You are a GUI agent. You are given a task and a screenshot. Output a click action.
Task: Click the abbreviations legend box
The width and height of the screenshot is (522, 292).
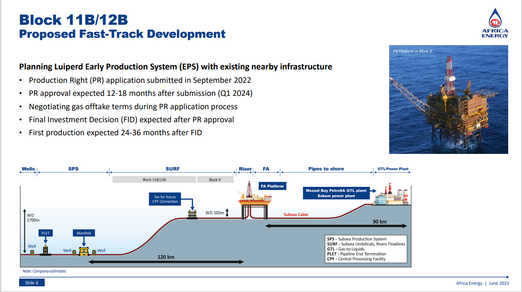point(366,249)
